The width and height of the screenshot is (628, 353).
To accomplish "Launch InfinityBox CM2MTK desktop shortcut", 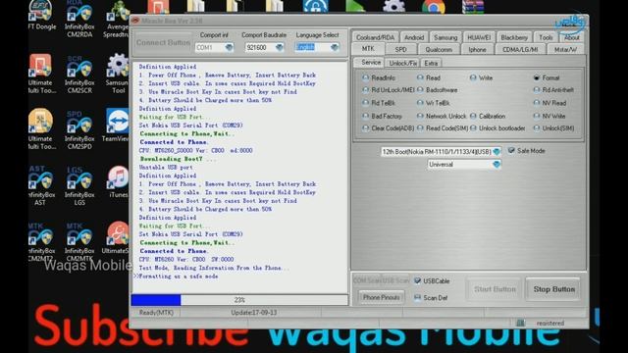I will (79, 242).
